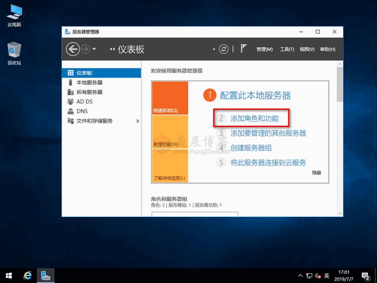The height and width of the screenshot is (283, 377).
Task: Click the refresh icon in the toolbar
Action: tap(223, 49)
